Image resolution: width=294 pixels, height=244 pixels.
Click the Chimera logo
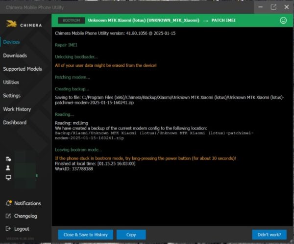tap(24, 25)
